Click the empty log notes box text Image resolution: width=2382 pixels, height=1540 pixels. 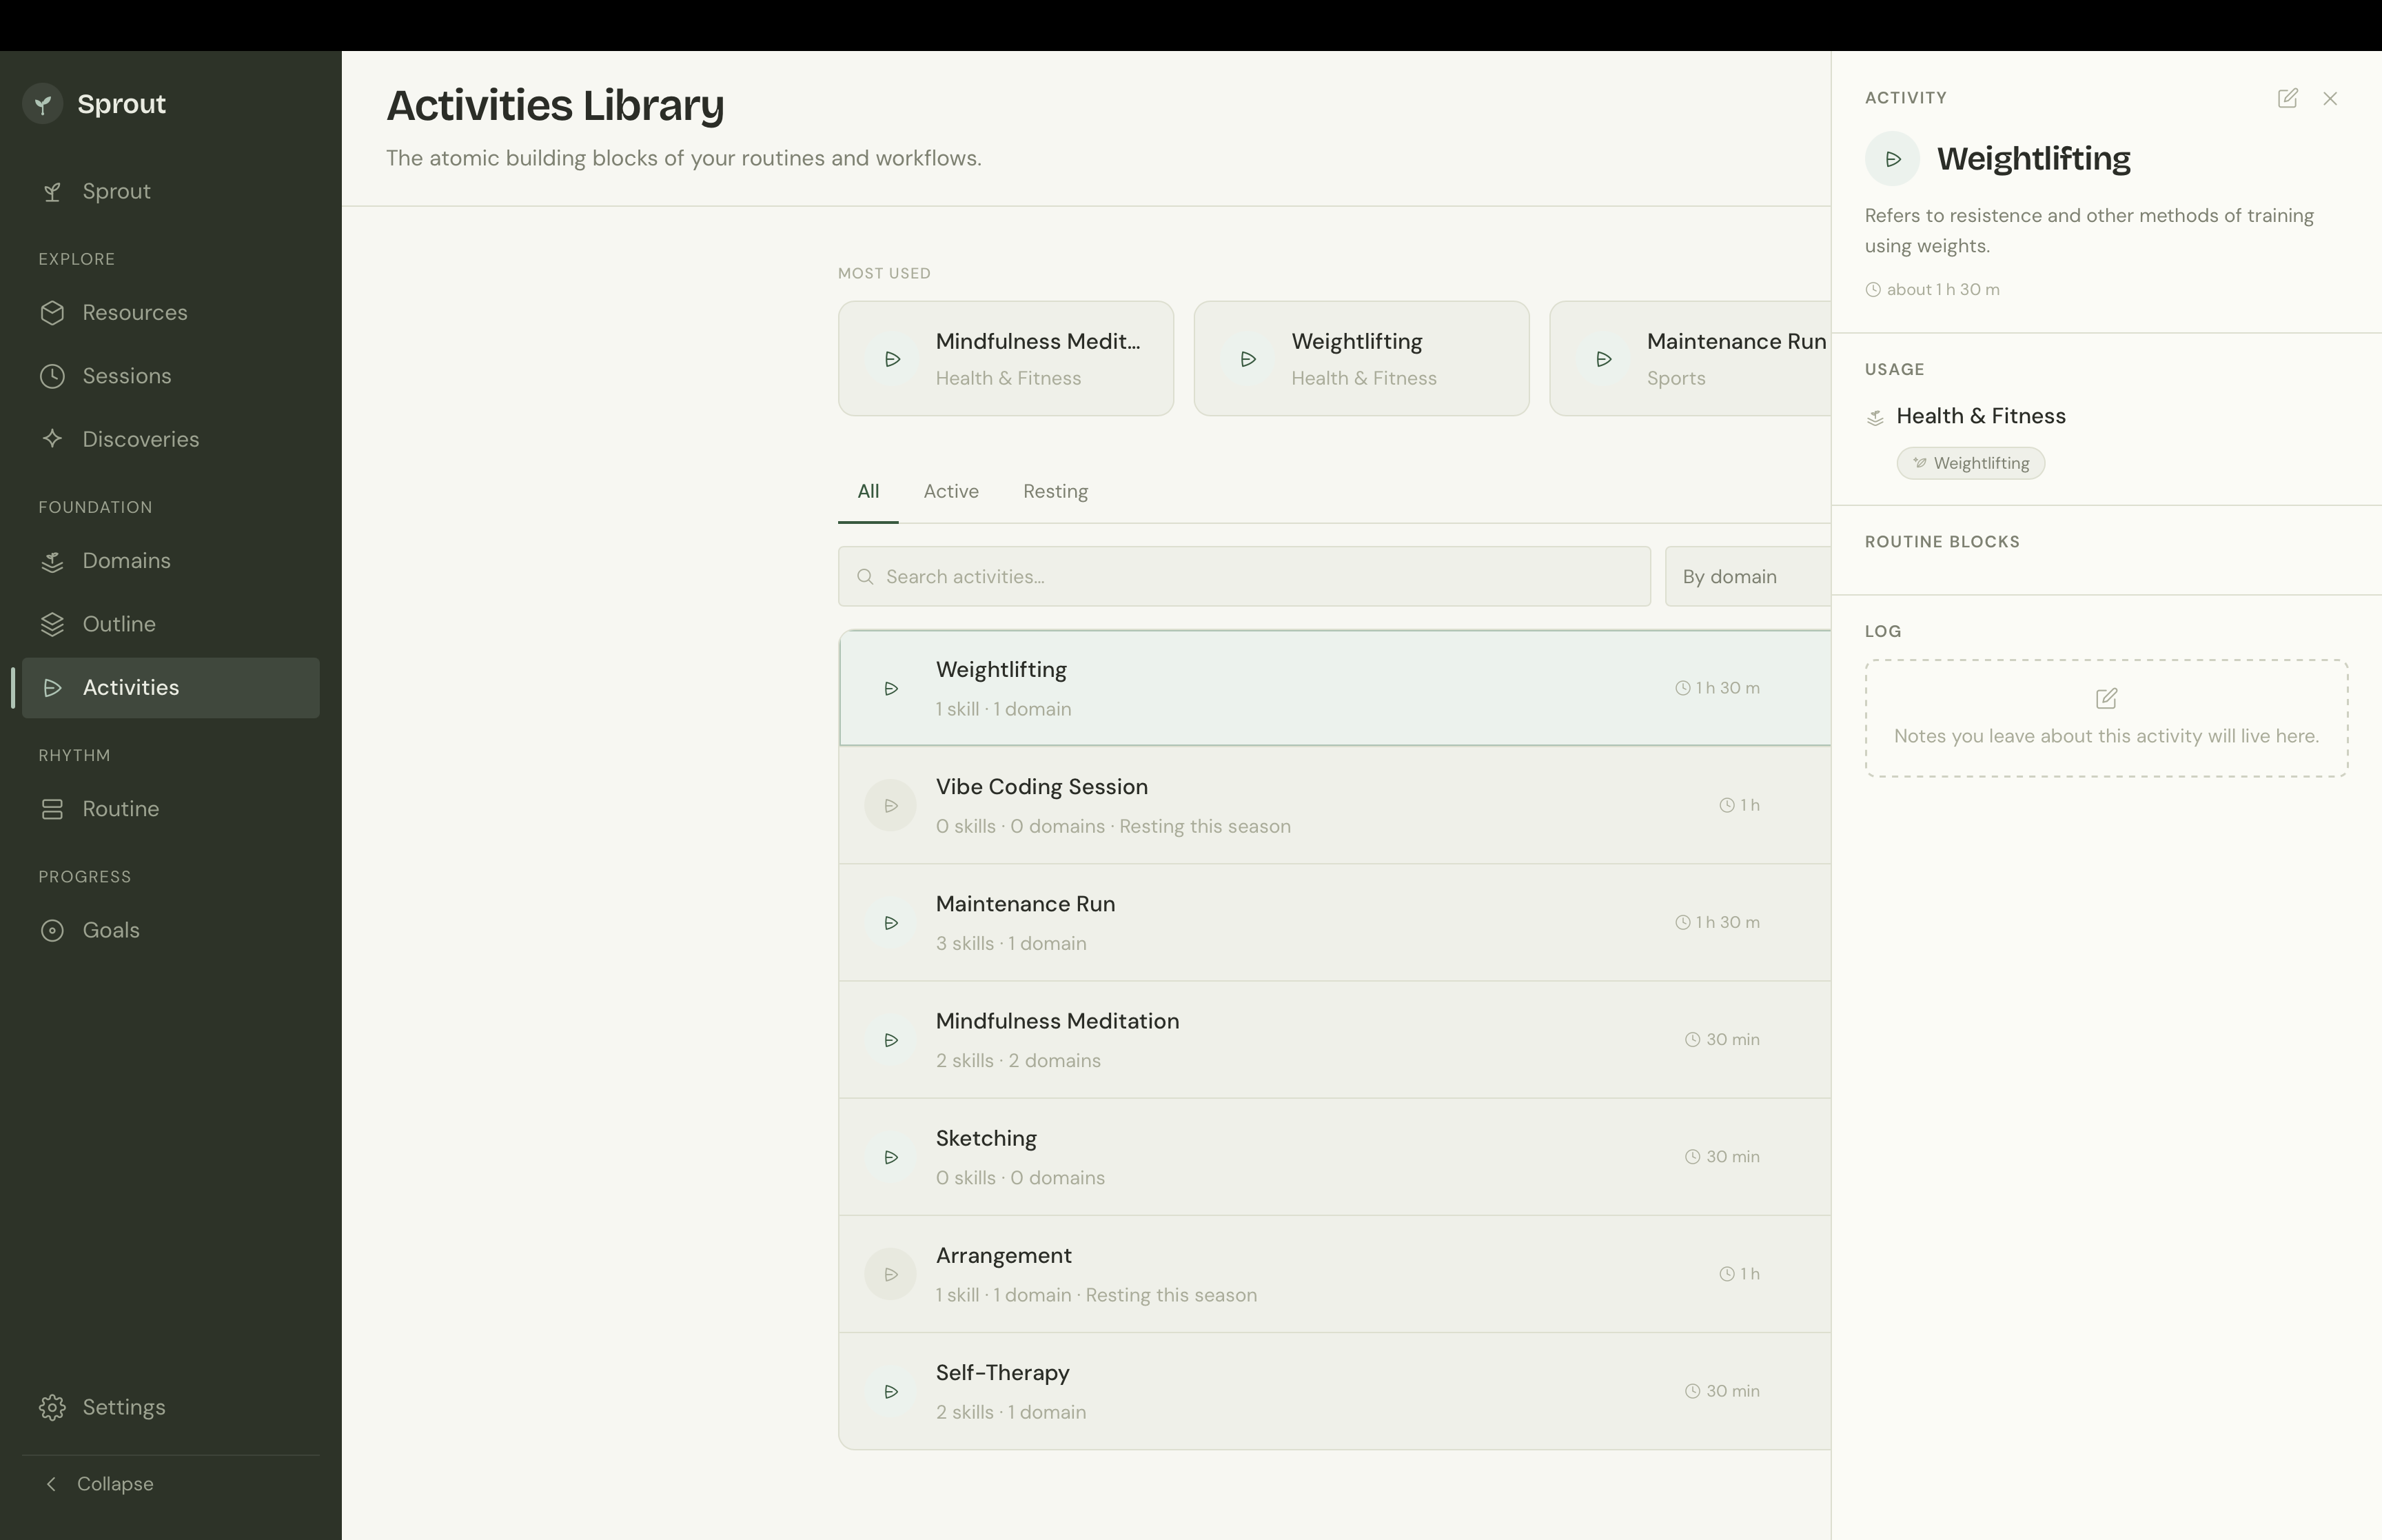(x=2106, y=736)
